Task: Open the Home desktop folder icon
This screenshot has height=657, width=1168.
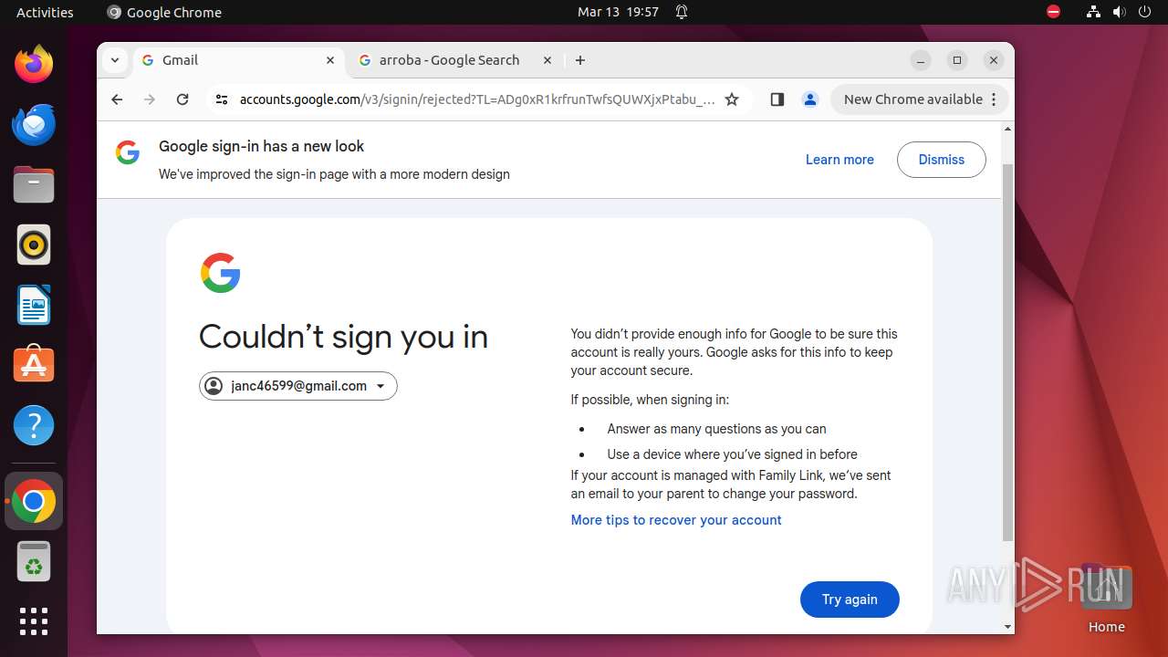Action: point(1106,597)
